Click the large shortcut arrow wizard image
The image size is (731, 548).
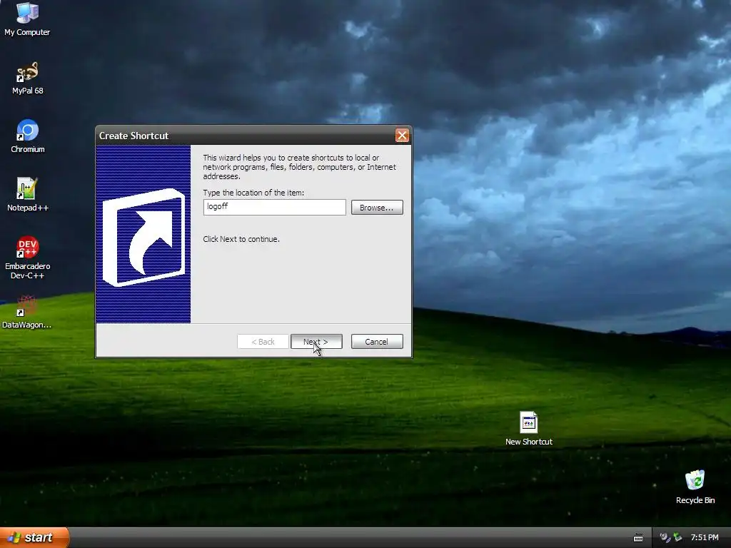pyautogui.click(x=143, y=234)
